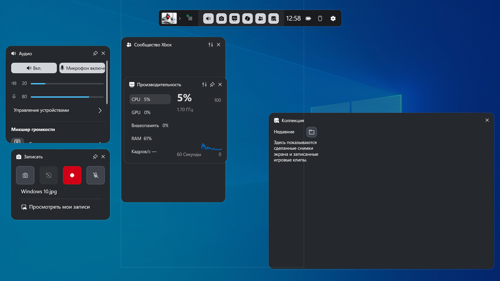Open Performance widget options sliders icon
Image resolution: width=500 pixels, height=281 pixels.
[204, 84]
